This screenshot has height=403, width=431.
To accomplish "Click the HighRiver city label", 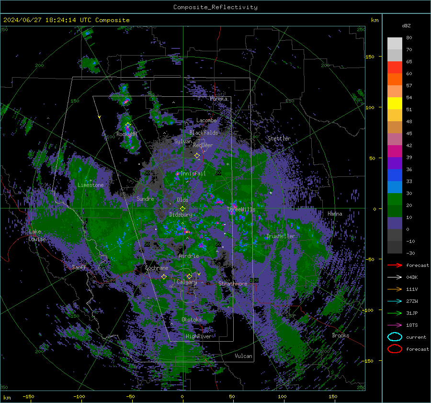I will 199,336.
